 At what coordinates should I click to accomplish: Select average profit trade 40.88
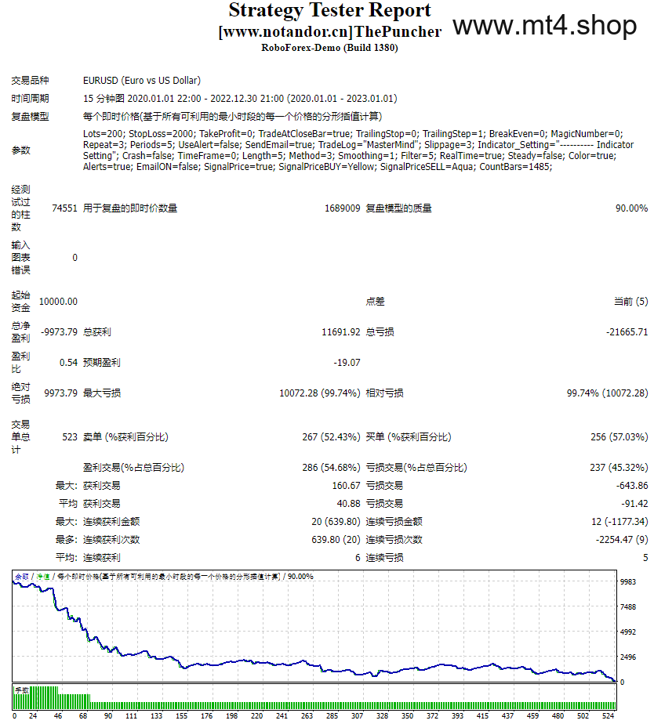[348, 503]
